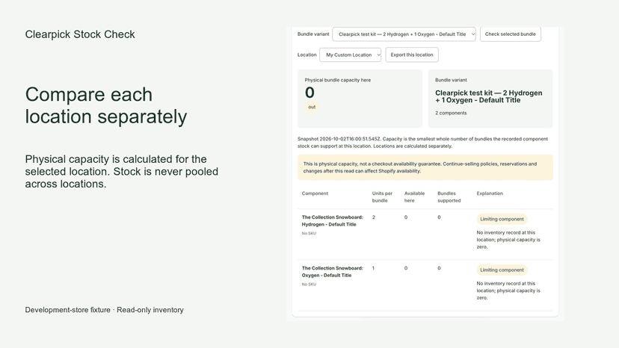Click Hydrogen row 'No inventory record' explanation

click(x=508, y=240)
